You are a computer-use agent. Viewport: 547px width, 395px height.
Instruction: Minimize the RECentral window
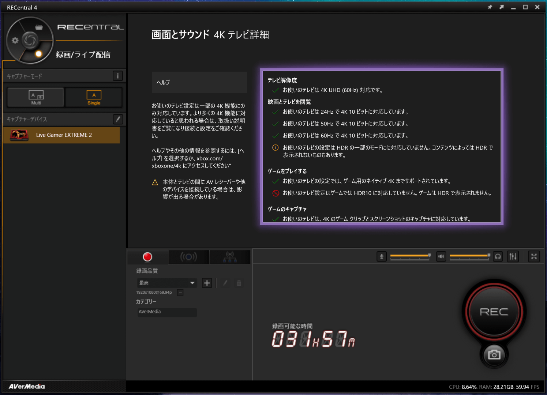pyautogui.click(x=513, y=7)
